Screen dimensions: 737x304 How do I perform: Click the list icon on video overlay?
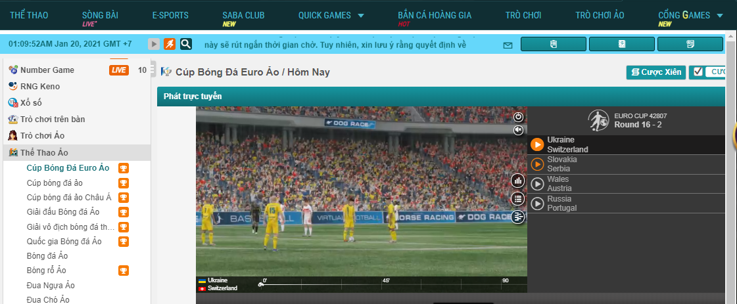click(518, 198)
